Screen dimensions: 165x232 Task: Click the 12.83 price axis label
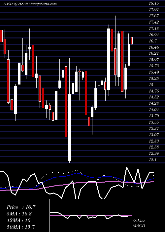(154, 141)
